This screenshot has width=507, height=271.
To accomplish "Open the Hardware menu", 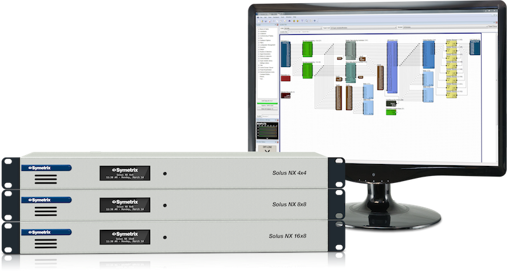I will point(276,17).
